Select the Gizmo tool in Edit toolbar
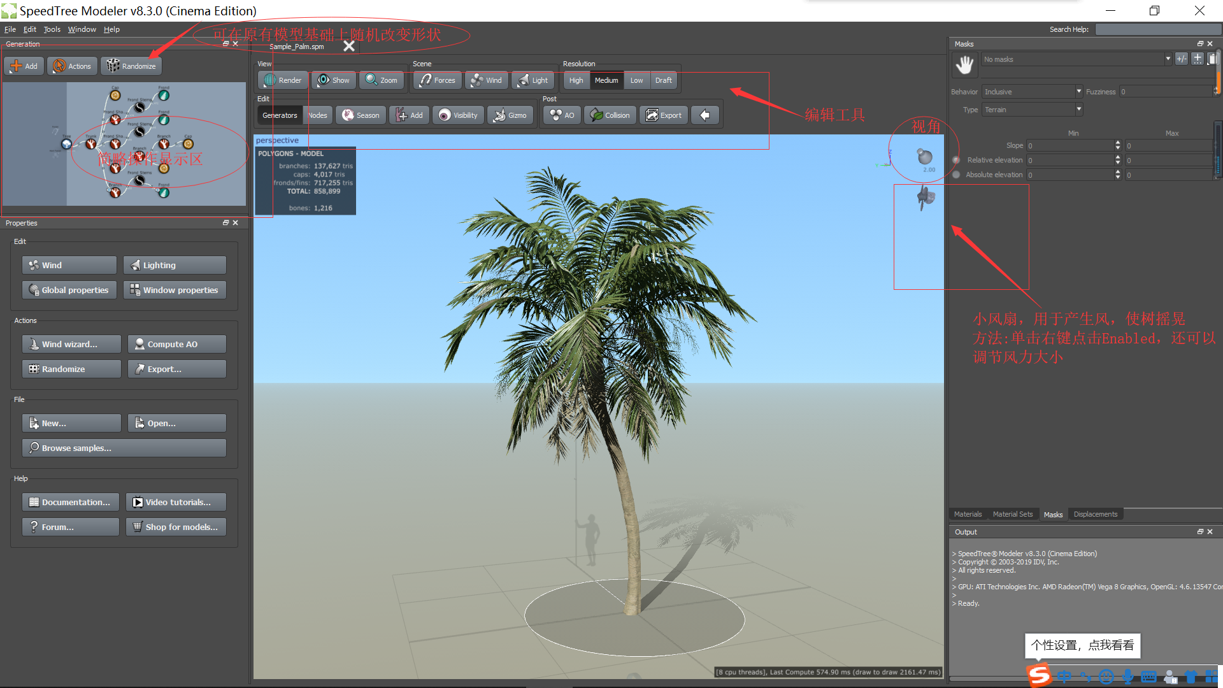Image resolution: width=1223 pixels, height=688 pixels. (x=510, y=115)
